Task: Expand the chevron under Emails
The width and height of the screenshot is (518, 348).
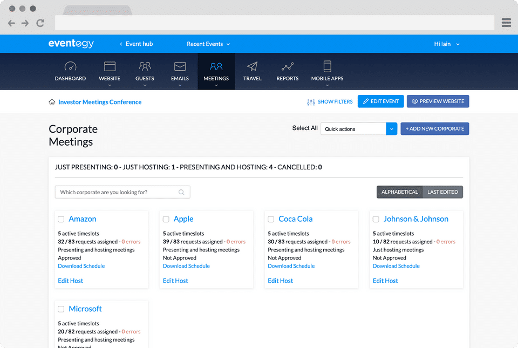Action: click(x=180, y=85)
